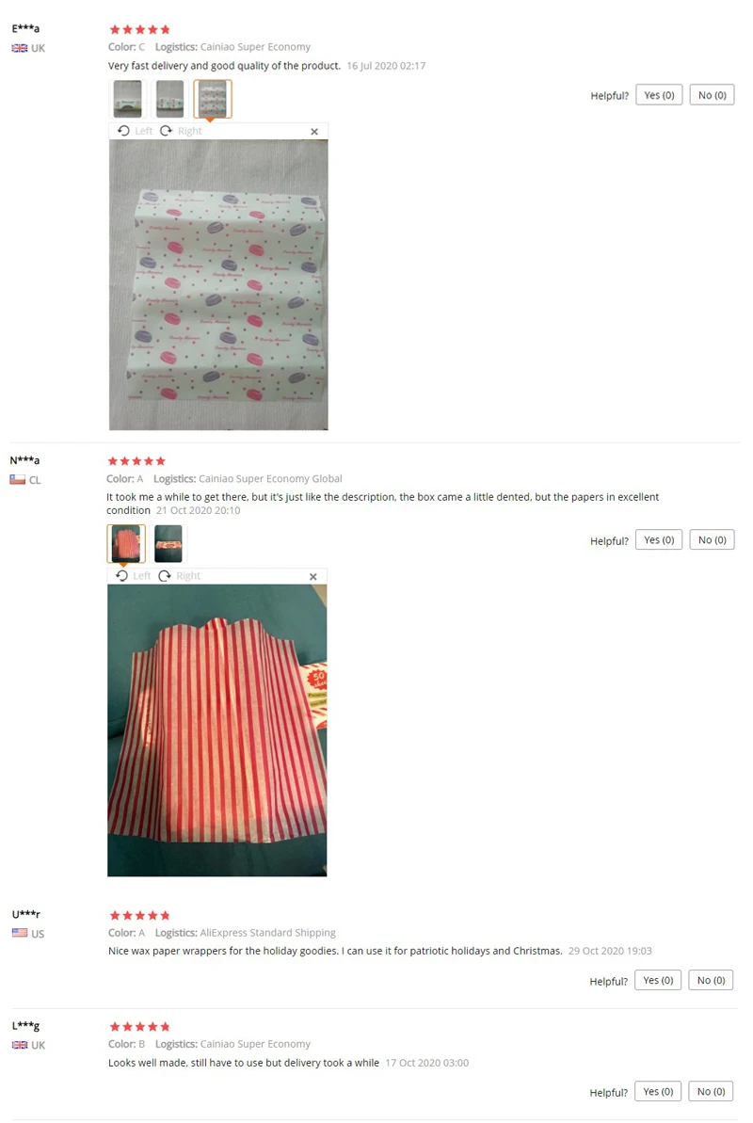This screenshot has height=1123, width=753.
Task: Open first thumbnail in E***a's review
Action: click(127, 99)
